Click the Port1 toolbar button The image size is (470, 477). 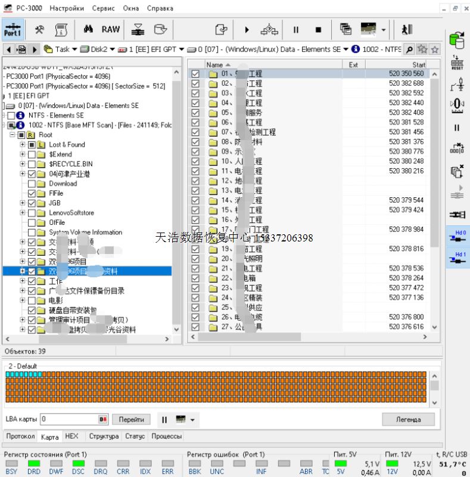pos(12,29)
